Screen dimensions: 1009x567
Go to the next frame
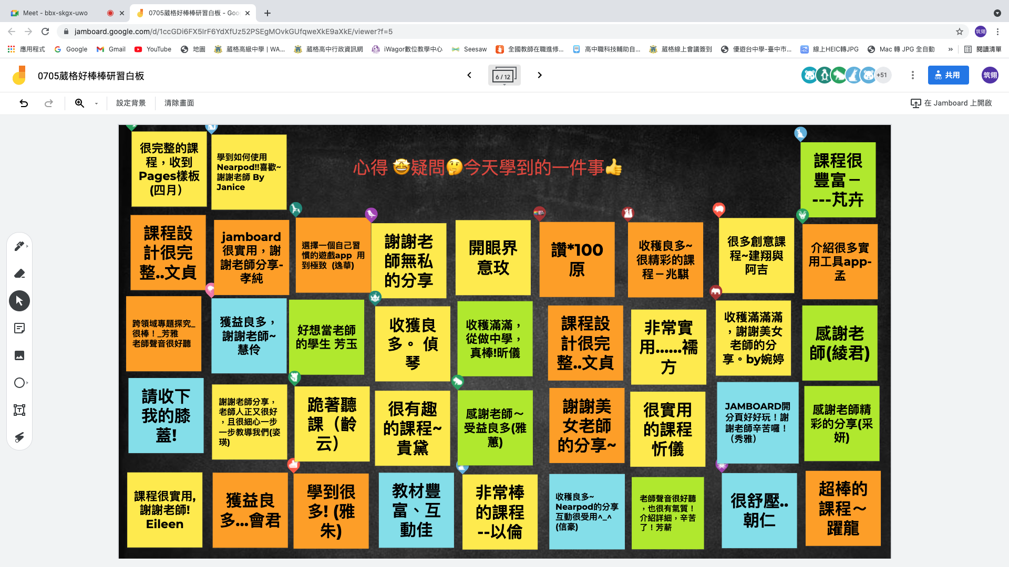coord(539,75)
